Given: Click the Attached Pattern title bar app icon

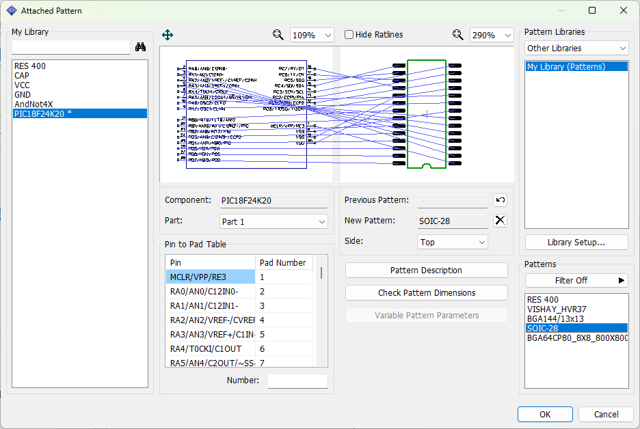Looking at the screenshot, I should (12, 11).
